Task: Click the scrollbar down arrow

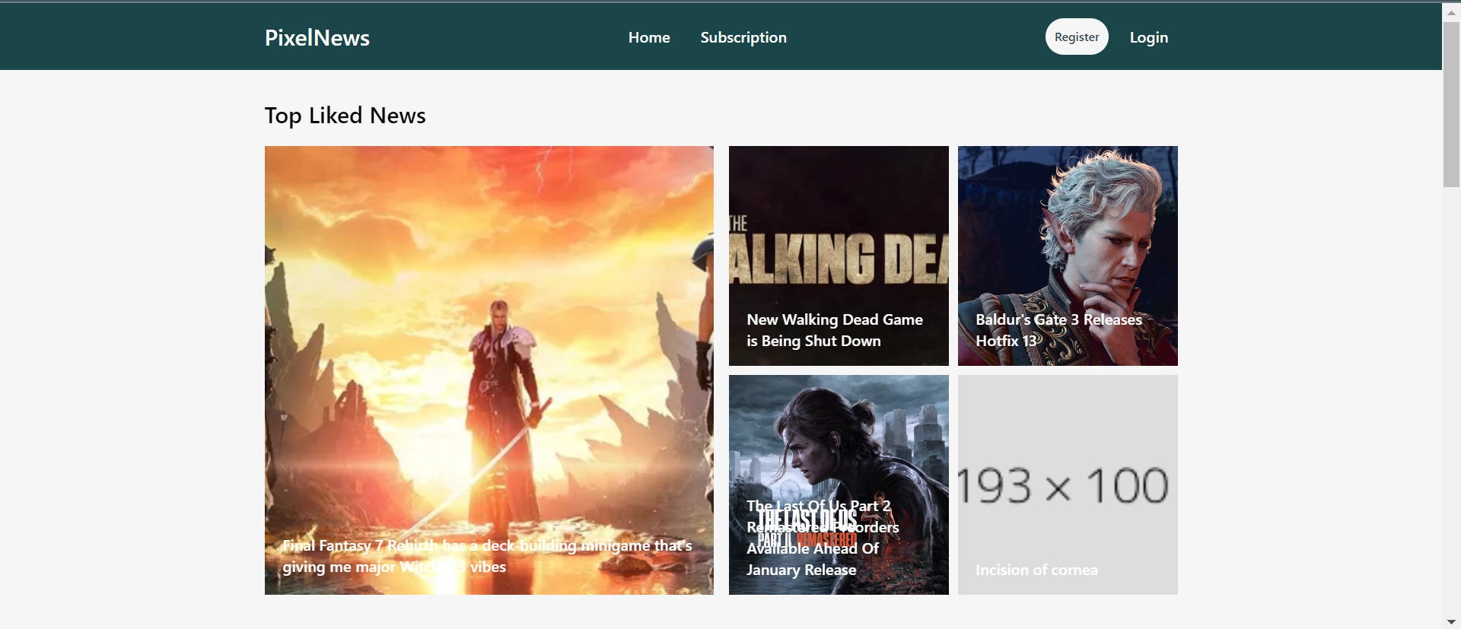Action: [x=1451, y=621]
